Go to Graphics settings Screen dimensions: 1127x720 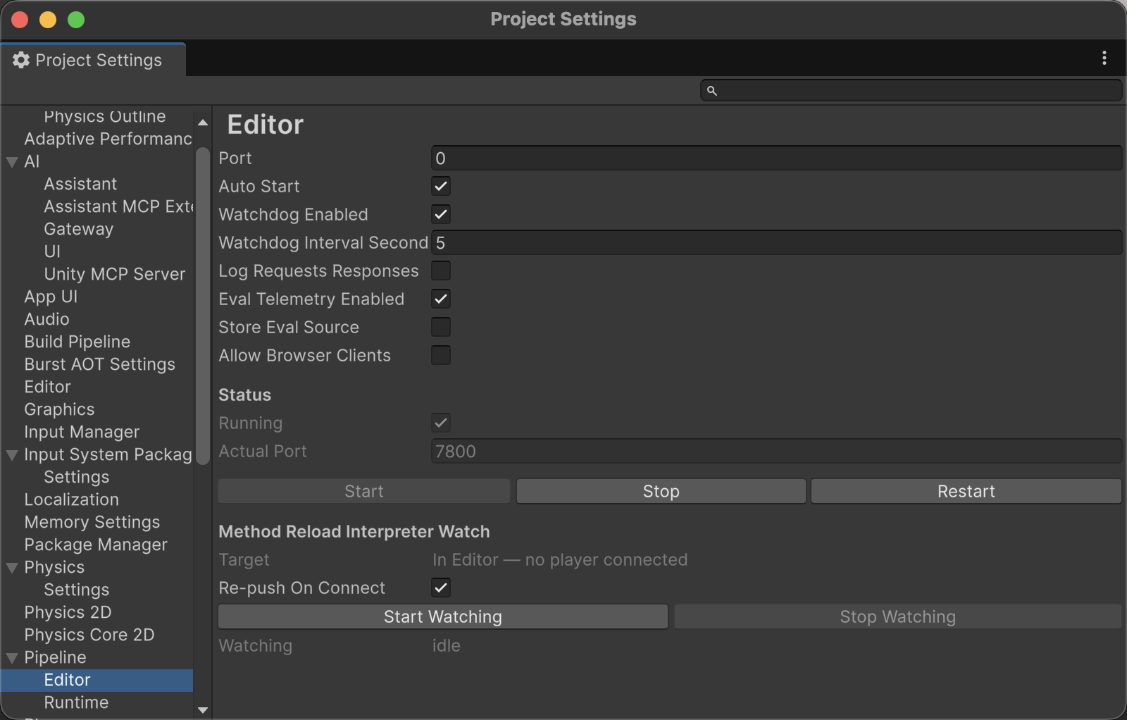point(59,409)
